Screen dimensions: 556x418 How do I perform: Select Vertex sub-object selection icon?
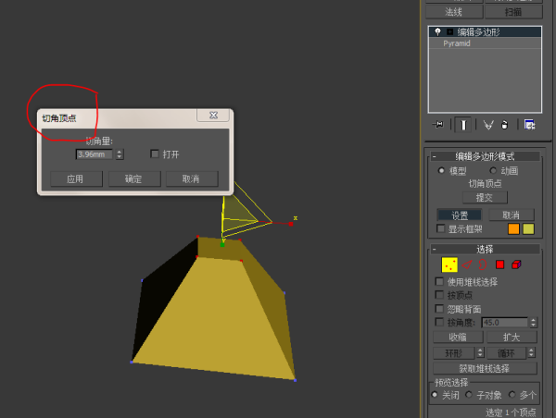pos(449,264)
